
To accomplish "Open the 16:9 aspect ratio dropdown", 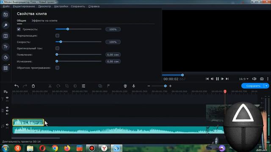I will (x=243, y=79).
